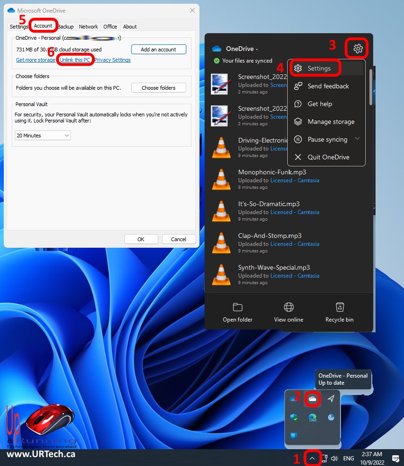
Task: Click the Add an account button
Action: tap(158, 50)
